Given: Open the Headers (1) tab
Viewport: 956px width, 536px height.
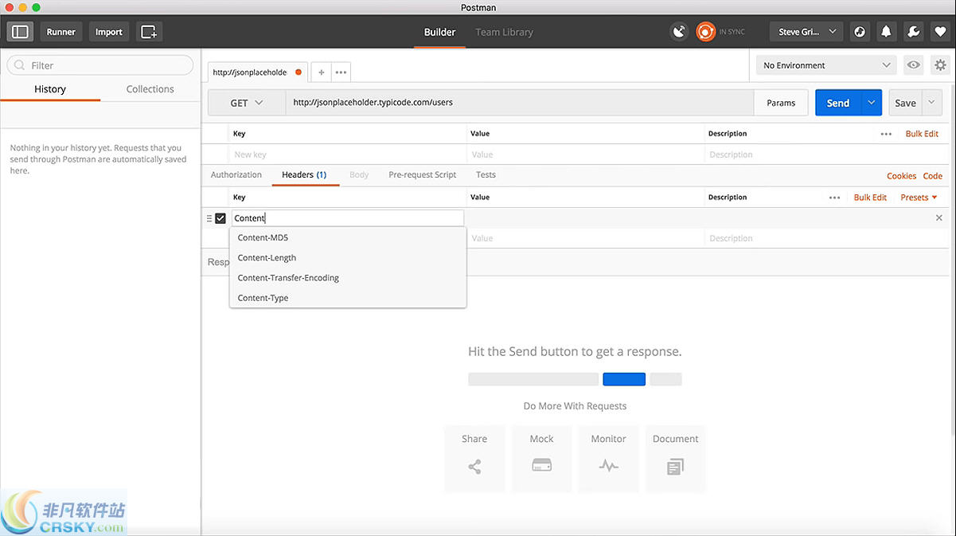Looking at the screenshot, I should click(304, 174).
